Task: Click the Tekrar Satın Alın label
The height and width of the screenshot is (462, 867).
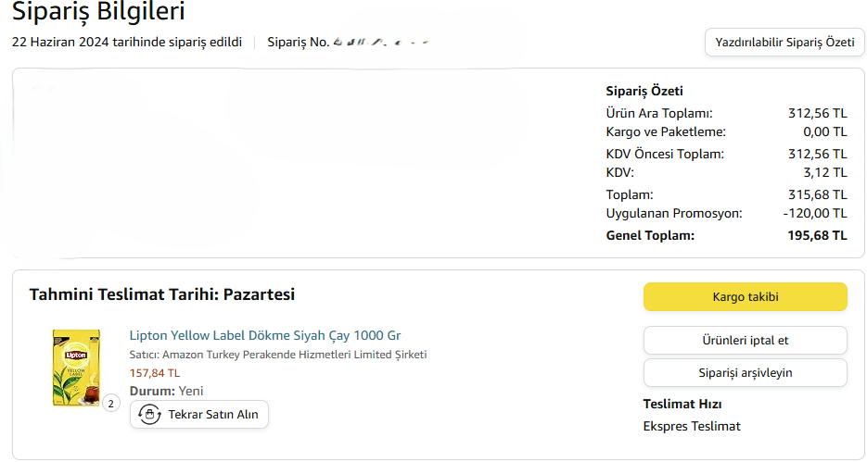Action: (x=212, y=415)
